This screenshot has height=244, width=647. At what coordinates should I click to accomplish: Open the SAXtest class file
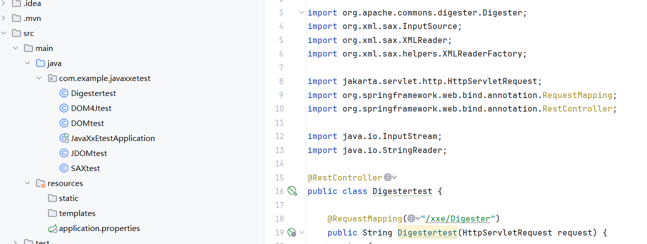(85, 168)
